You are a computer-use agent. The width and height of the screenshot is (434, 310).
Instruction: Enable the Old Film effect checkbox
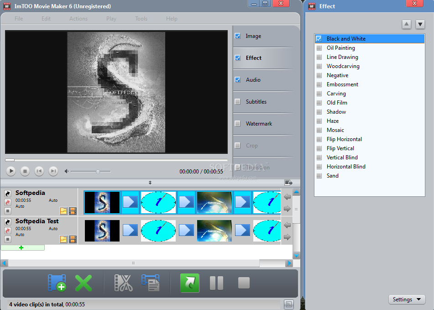[x=319, y=103]
